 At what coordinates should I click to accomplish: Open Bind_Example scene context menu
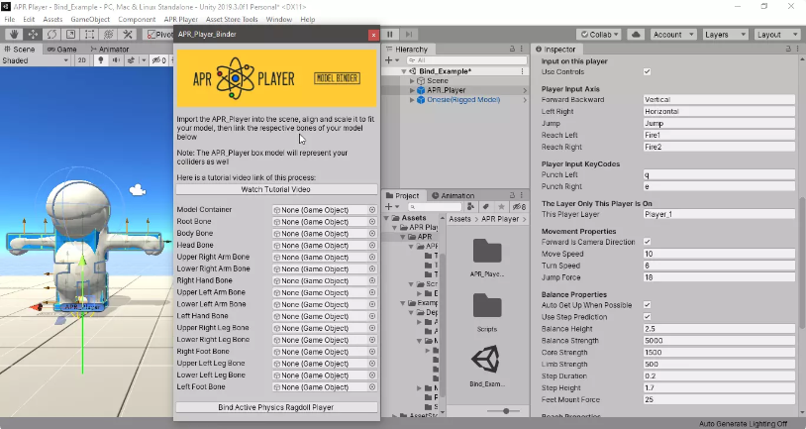(x=522, y=71)
